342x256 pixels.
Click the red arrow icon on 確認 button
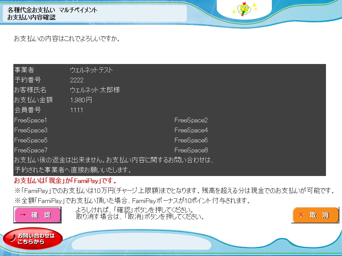click(23, 215)
